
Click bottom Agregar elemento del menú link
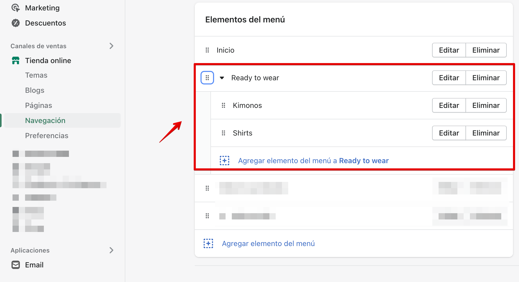(268, 243)
